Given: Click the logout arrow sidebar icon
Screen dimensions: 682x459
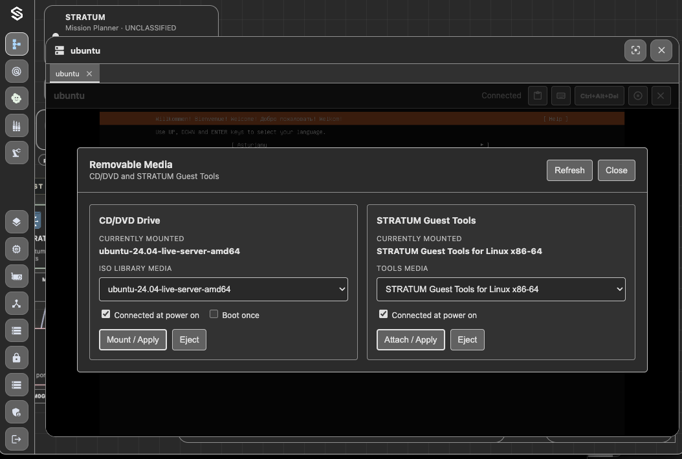Looking at the screenshot, I should (17, 439).
